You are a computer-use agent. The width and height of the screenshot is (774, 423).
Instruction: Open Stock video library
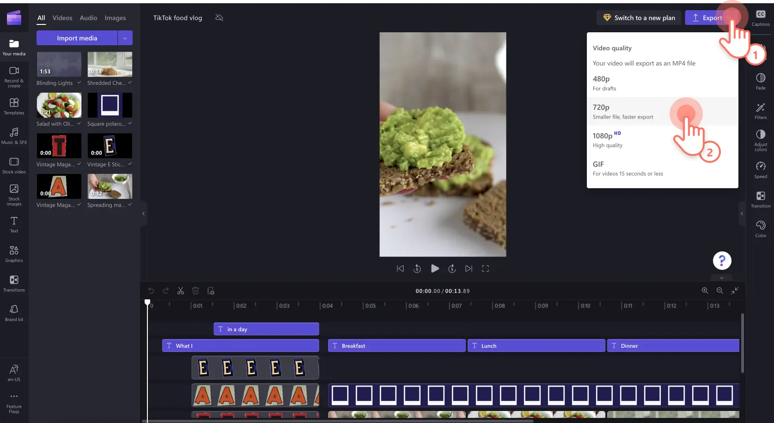(x=14, y=165)
